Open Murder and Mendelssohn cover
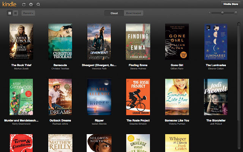Viewport: 243px width, 152px height. pyautogui.click(x=21, y=97)
